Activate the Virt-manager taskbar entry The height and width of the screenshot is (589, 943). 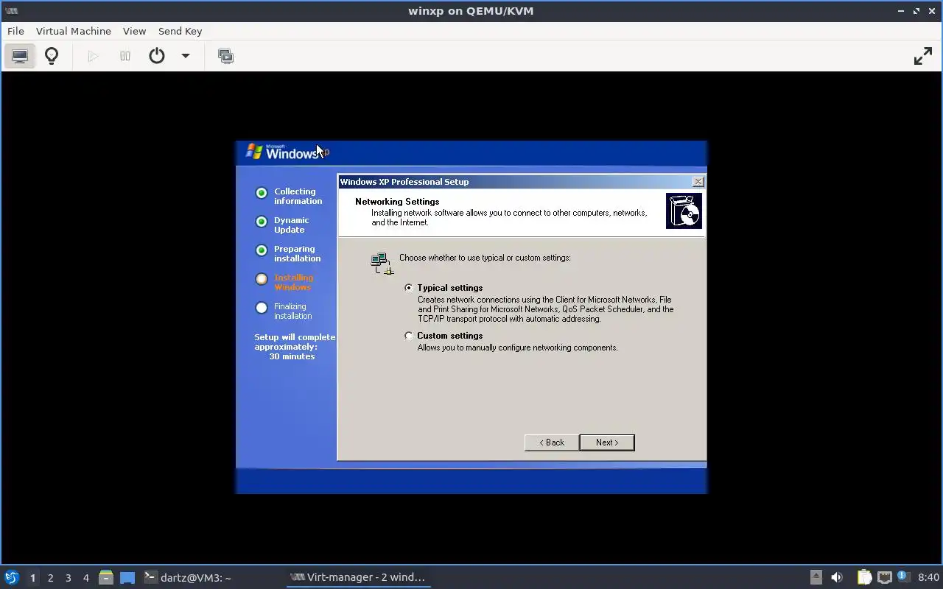tap(358, 577)
